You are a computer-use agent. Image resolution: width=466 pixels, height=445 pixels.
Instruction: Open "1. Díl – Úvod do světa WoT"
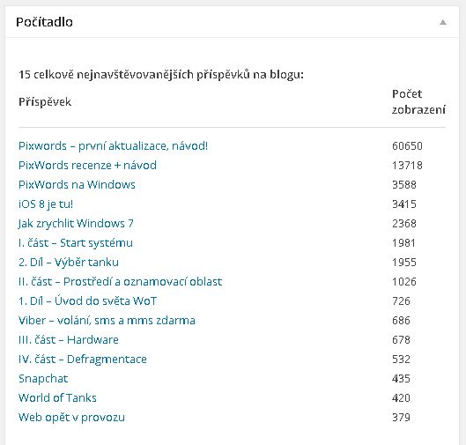pos(87,300)
